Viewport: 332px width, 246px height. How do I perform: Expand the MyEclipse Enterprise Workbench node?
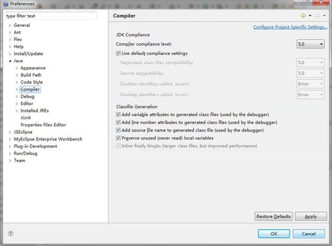coord(10,139)
